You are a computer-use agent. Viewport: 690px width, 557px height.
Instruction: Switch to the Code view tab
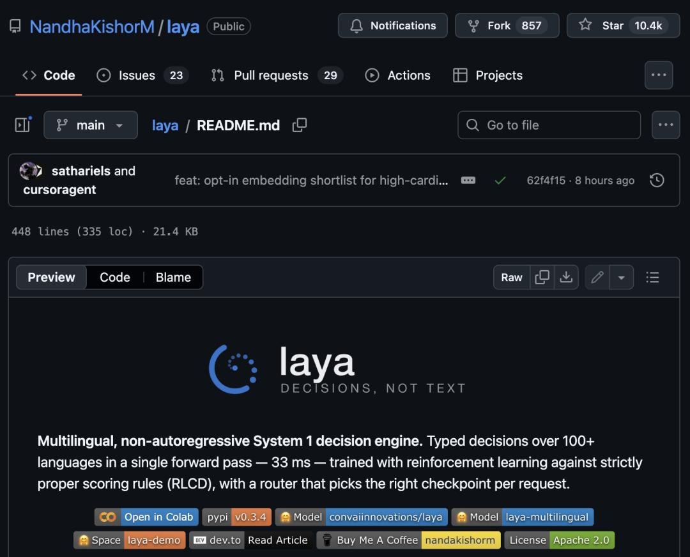click(115, 277)
